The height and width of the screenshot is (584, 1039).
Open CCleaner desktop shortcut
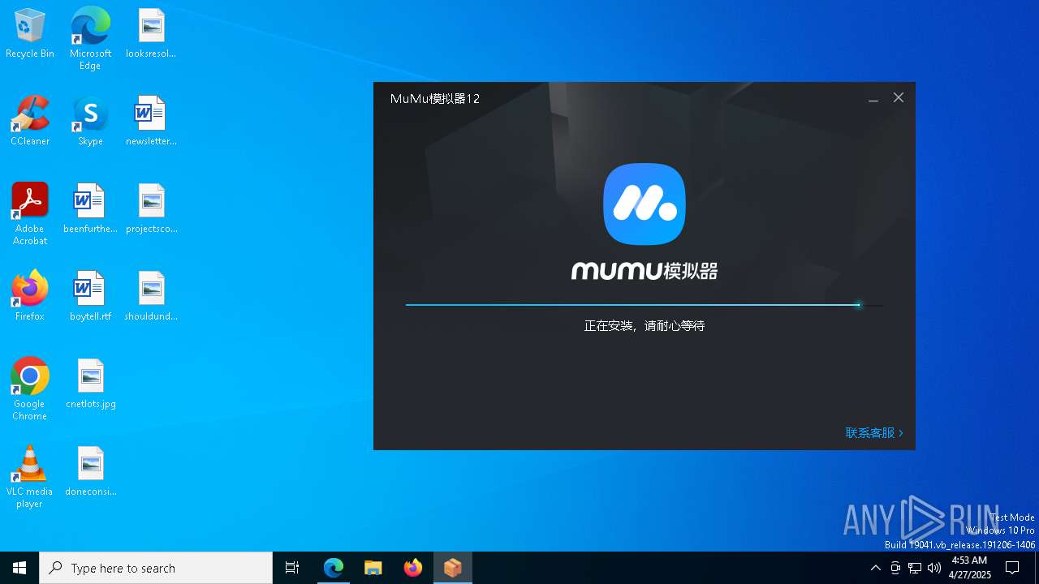30,122
